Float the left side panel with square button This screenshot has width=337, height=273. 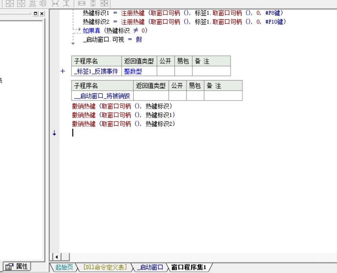36,13
